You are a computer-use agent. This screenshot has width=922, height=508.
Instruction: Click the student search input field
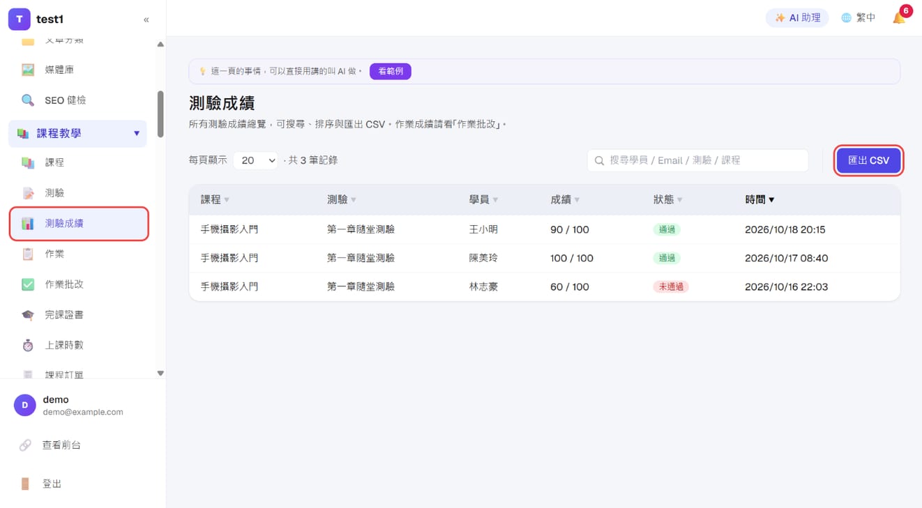(x=697, y=160)
